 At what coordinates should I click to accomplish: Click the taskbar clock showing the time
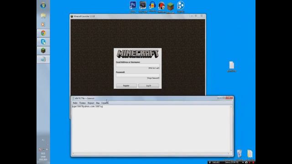pyautogui.click(x=43, y=154)
